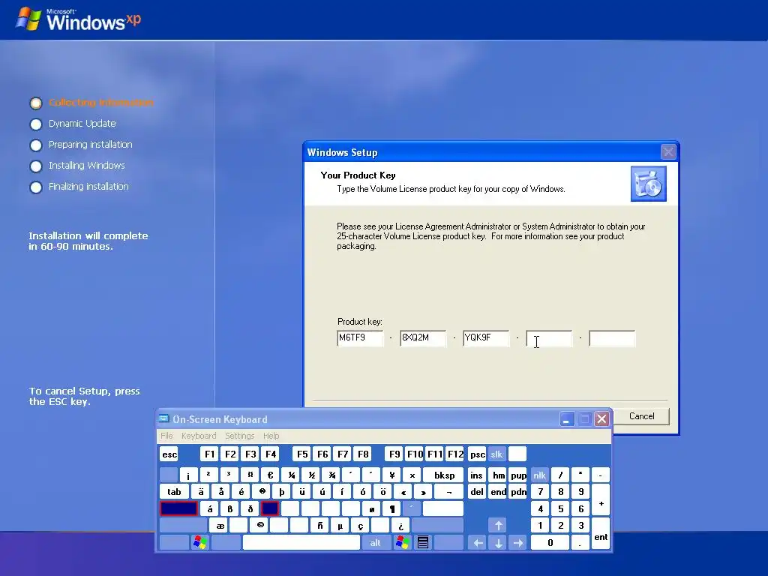The height and width of the screenshot is (576, 768).
Task: Tap the F1 function key
Action: (210, 454)
